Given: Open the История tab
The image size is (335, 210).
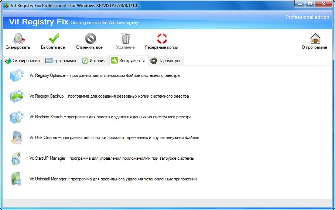Looking at the screenshot, I should pos(95,61).
